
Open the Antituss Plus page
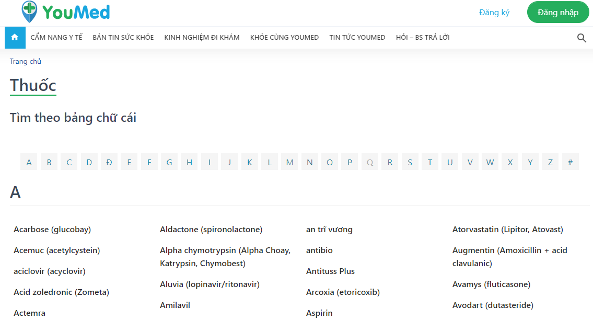point(330,271)
